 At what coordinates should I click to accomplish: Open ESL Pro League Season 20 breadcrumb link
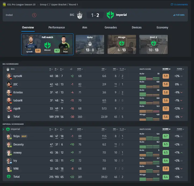click(x=21, y=5)
